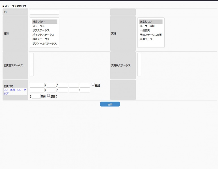Screen dimensions: 218x169
Task: Click the 日前 days-ago input field
Action: pos(36,96)
